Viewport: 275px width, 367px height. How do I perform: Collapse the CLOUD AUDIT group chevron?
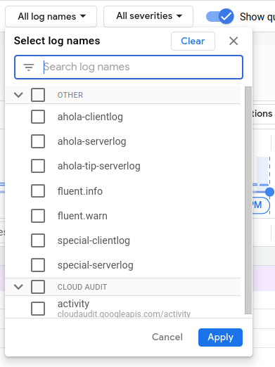point(18,287)
